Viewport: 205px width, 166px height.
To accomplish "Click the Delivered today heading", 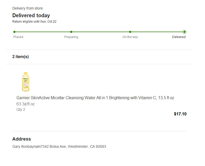I will point(31,15).
